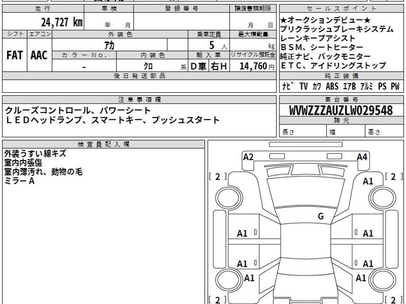Click the PS equipment label
This screenshot has width=406, height=304.
click(382, 86)
